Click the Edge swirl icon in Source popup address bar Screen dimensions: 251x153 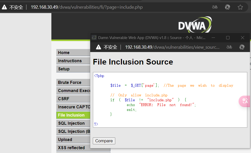242,47
